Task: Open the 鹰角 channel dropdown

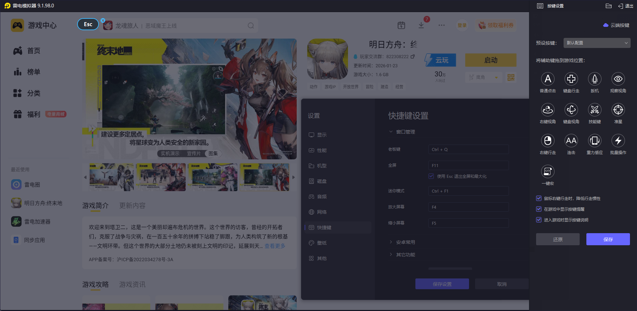Action: [x=483, y=77]
